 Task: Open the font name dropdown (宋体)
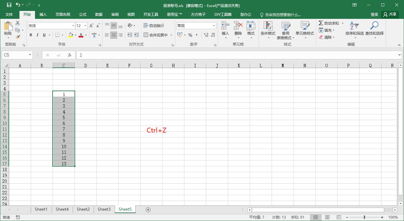pos(73,26)
